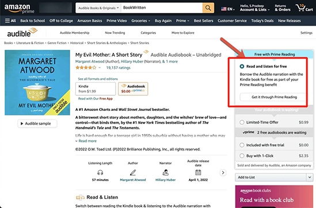Viewport: 316px width, 208px height.
Task: Click Short Stories & Anthologies breadcrumb
Action: (x=107, y=43)
